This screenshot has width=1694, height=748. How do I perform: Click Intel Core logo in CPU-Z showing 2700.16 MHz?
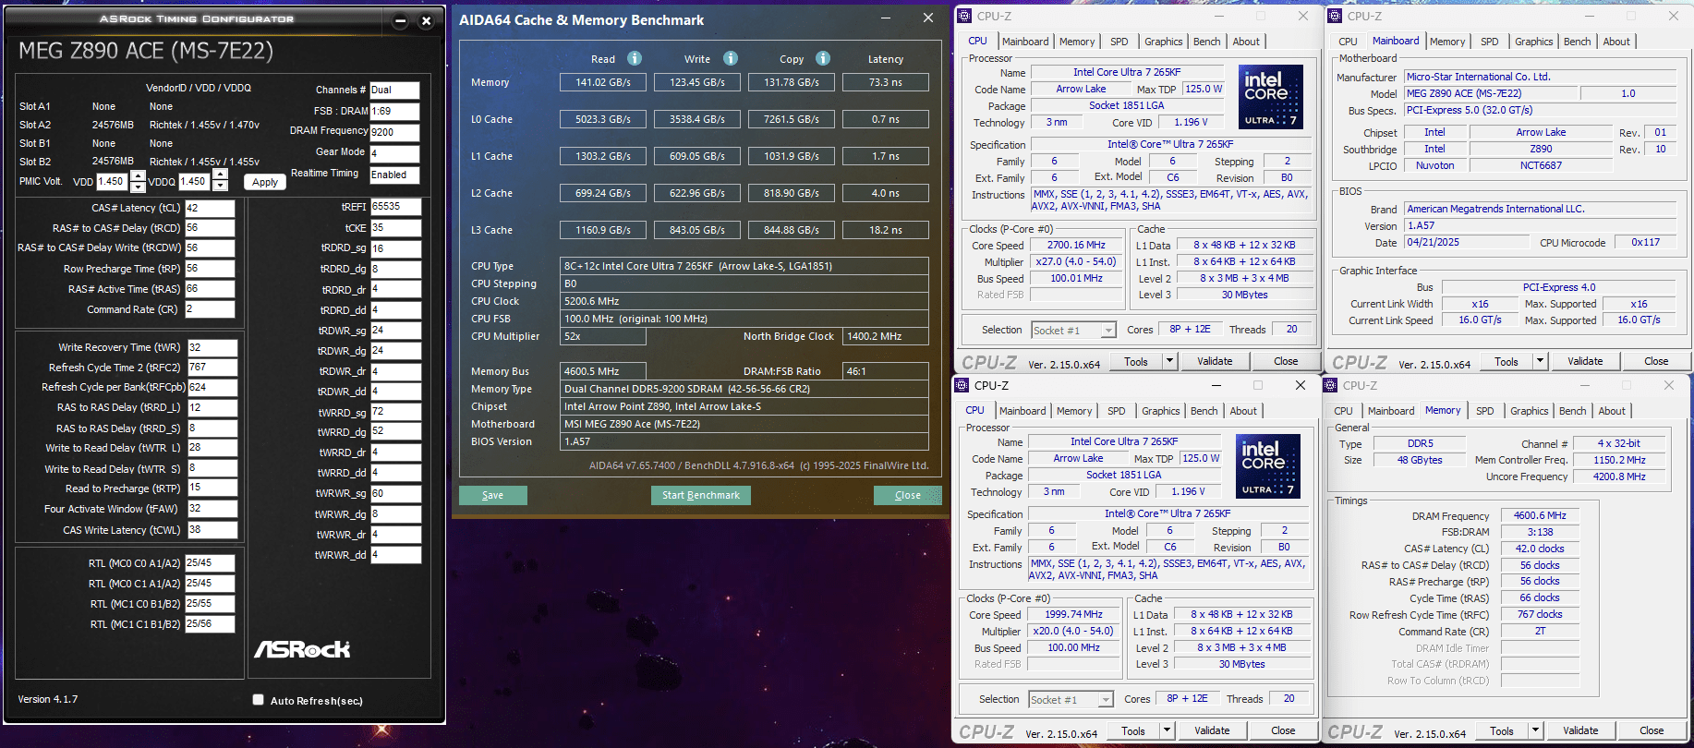click(x=1270, y=96)
